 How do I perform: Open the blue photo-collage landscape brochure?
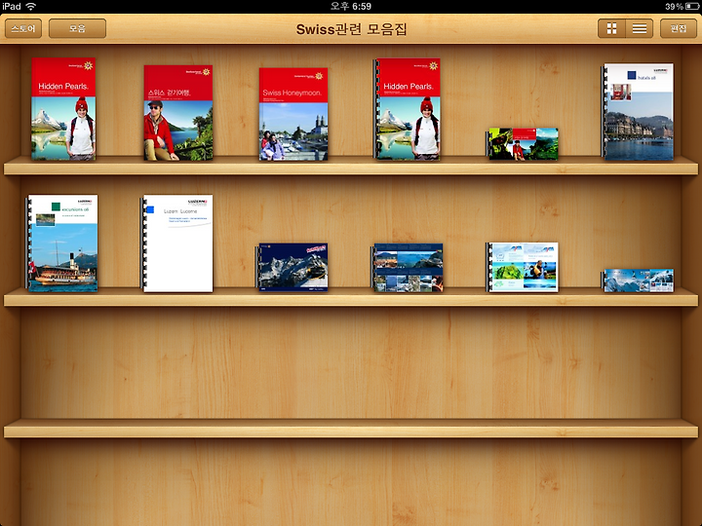coord(408,268)
